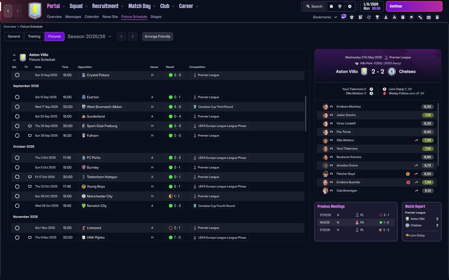Open the Career dropdown menu
Viewport: 449px width, 280px height.
(x=189, y=6)
